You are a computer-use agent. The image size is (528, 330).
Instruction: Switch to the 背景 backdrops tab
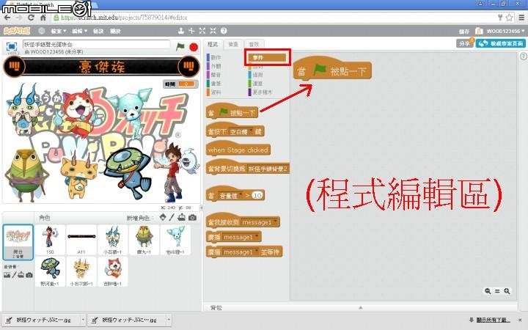coord(233,45)
